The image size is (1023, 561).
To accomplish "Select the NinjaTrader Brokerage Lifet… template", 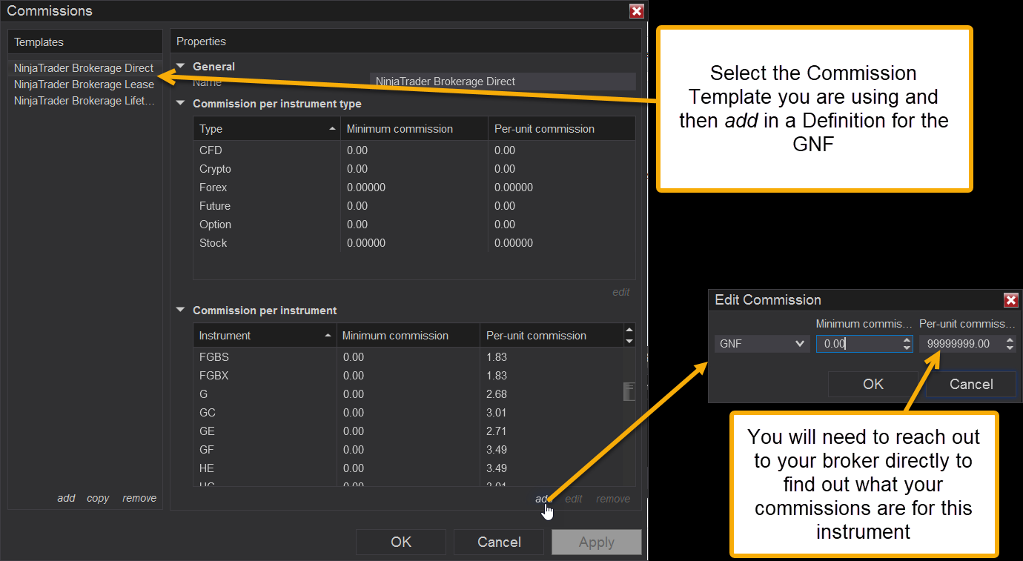I will pos(85,101).
